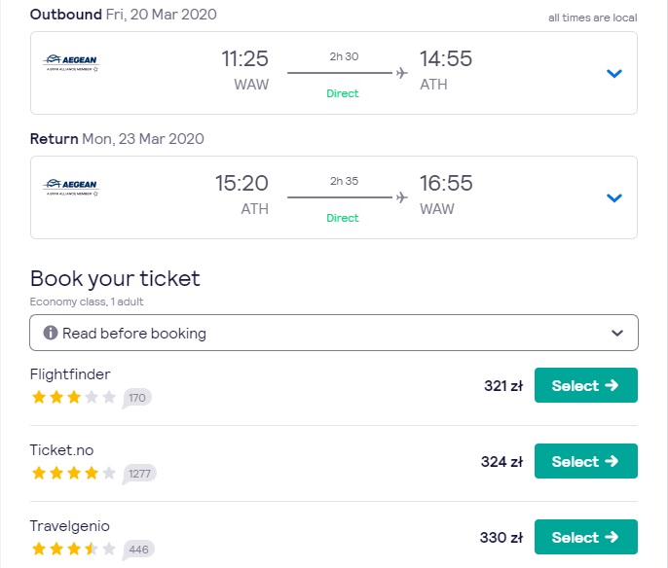Screen dimensions: 668x568
Task: Select the Travelgenio 330 zł offer
Action: point(586,537)
